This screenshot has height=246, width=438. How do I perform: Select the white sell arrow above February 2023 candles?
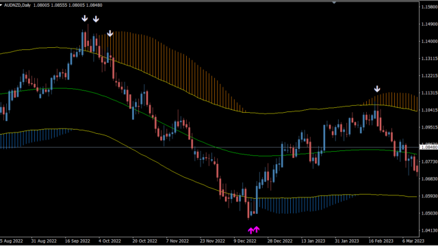pyautogui.click(x=377, y=90)
